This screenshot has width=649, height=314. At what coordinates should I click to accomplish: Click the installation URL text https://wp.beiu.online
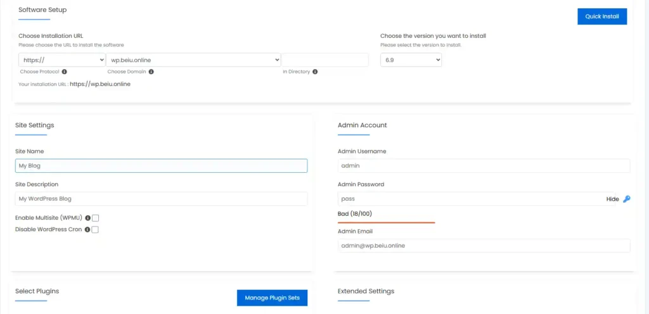click(x=100, y=84)
